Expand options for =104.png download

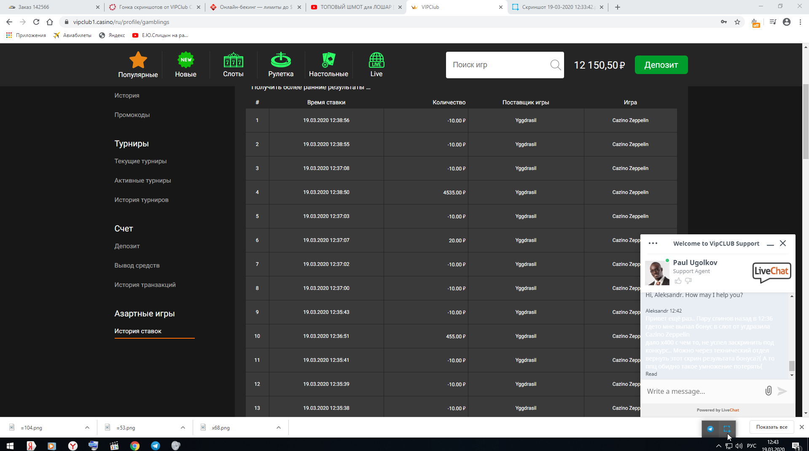point(87,427)
